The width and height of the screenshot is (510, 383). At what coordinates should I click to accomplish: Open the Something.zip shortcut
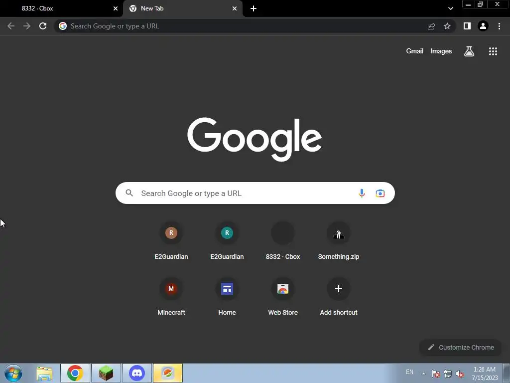point(339,241)
